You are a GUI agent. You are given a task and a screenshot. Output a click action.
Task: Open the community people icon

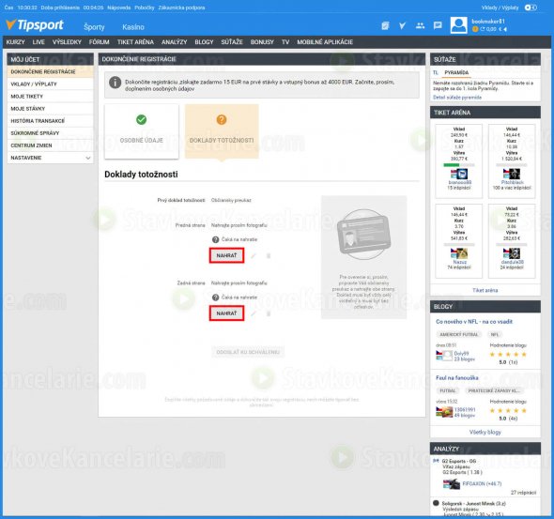tap(420, 25)
